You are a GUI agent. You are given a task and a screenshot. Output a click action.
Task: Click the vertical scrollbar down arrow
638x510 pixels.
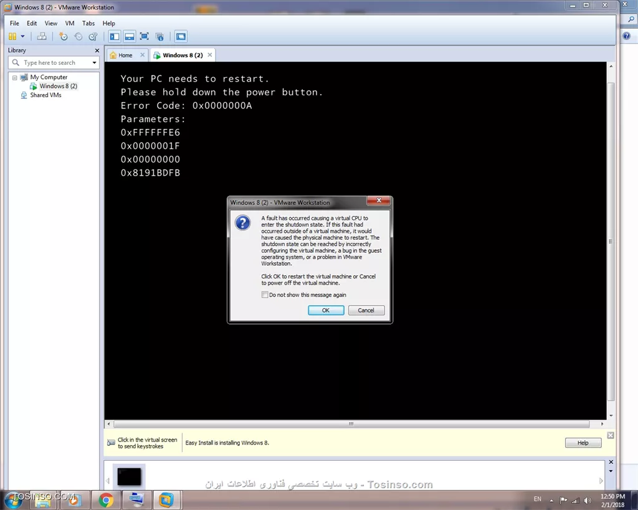tap(611, 415)
